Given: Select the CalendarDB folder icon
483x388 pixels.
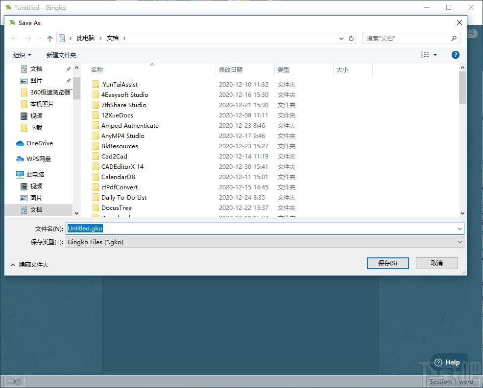Looking at the screenshot, I should pyautogui.click(x=96, y=177).
